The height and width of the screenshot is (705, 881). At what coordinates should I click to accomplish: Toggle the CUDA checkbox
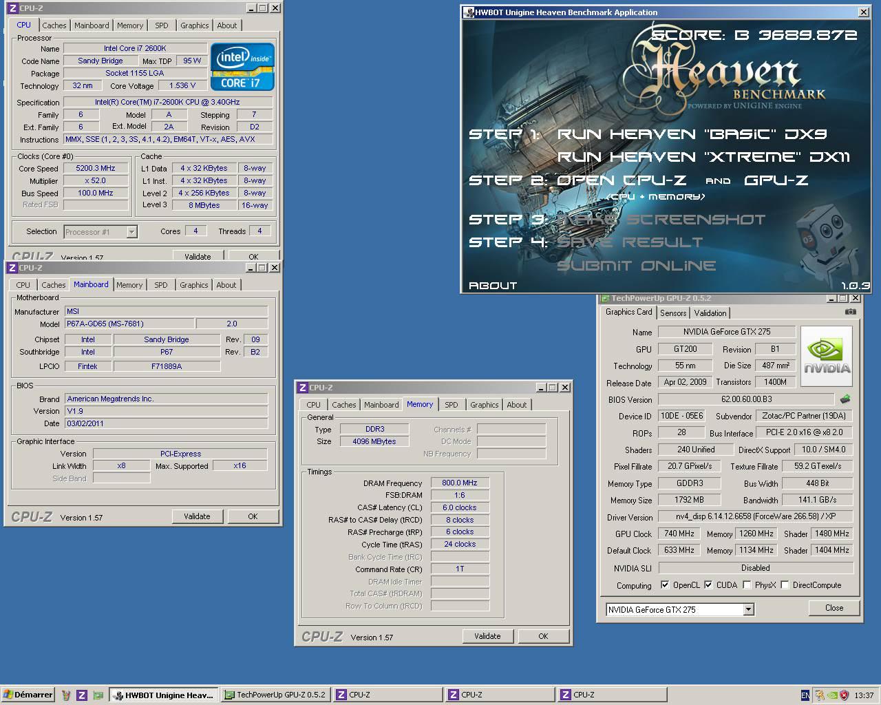[708, 585]
